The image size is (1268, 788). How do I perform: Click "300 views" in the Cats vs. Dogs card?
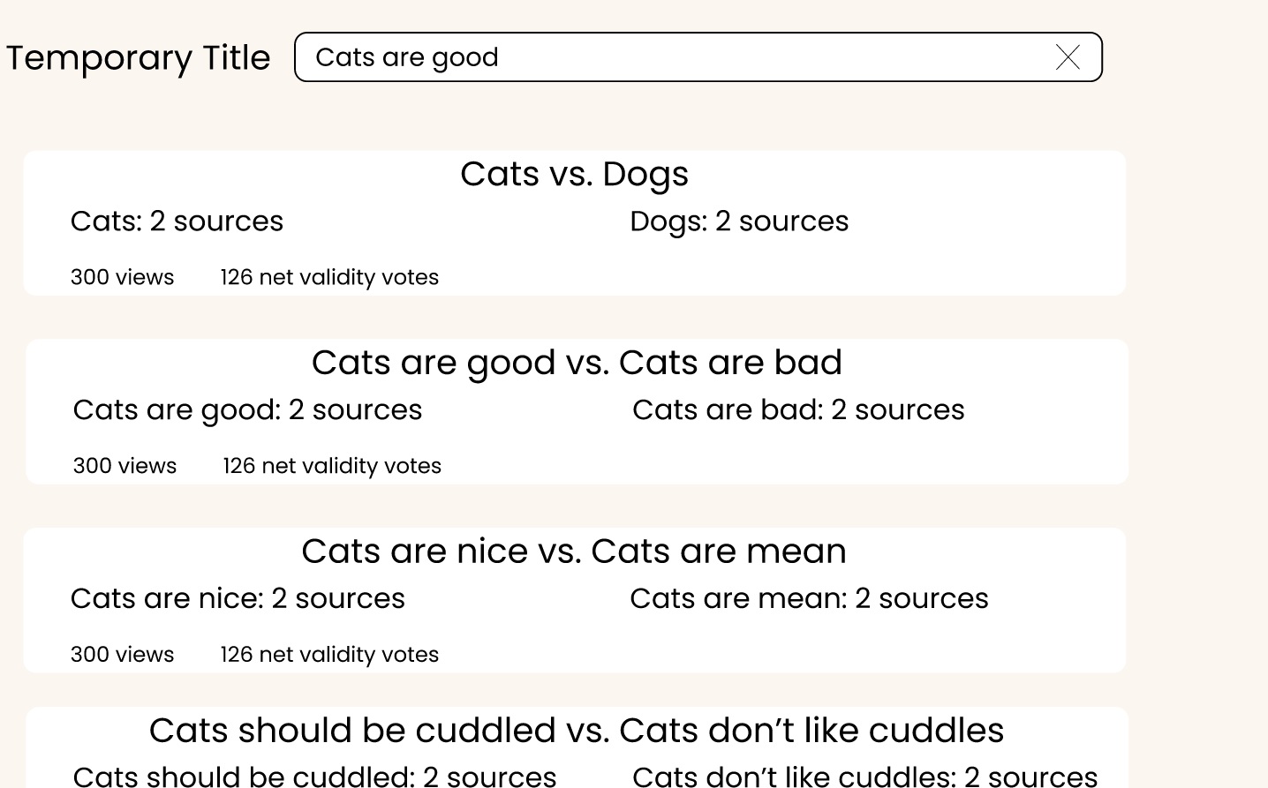[122, 277]
